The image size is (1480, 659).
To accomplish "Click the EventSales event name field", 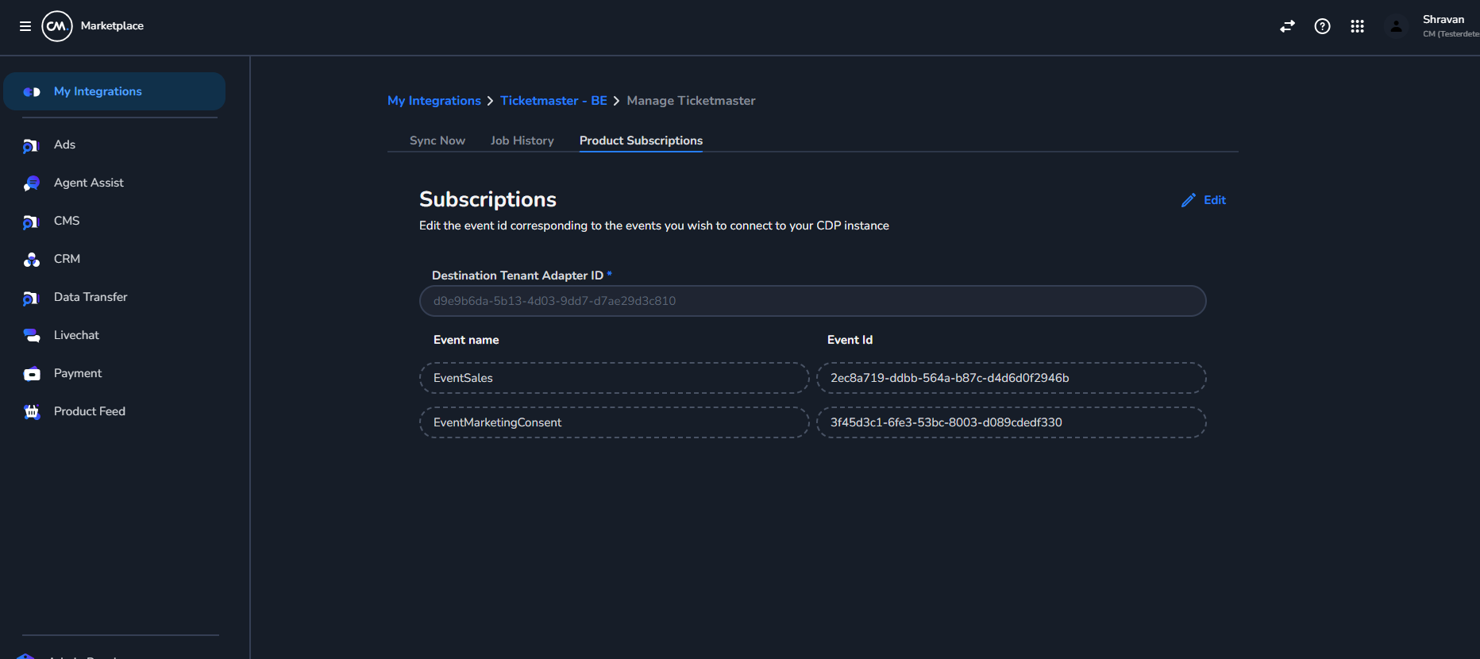I will point(615,378).
